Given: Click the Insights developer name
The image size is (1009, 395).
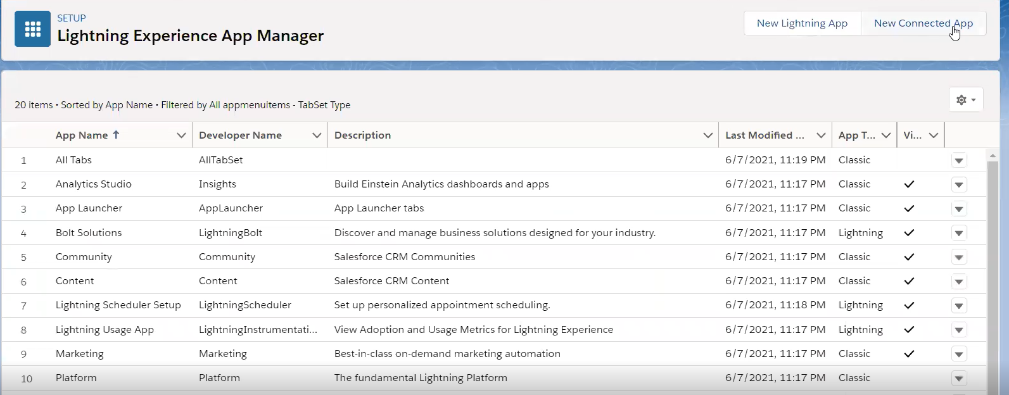Looking at the screenshot, I should pyautogui.click(x=217, y=184).
